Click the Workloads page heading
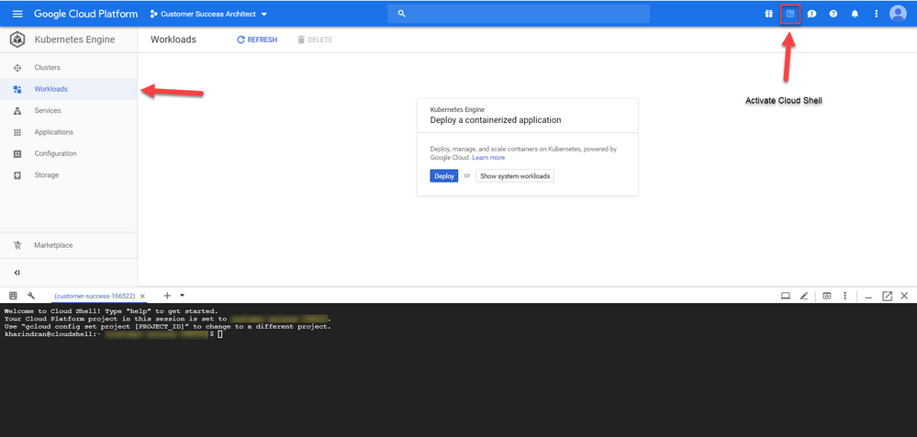This screenshot has height=437, width=917. 173,39
